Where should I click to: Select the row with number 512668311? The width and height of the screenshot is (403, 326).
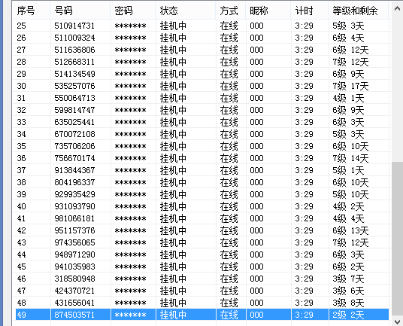click(x=202, y=62)
